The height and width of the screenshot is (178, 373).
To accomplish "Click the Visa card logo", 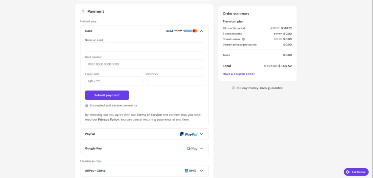I will [169, 31].
